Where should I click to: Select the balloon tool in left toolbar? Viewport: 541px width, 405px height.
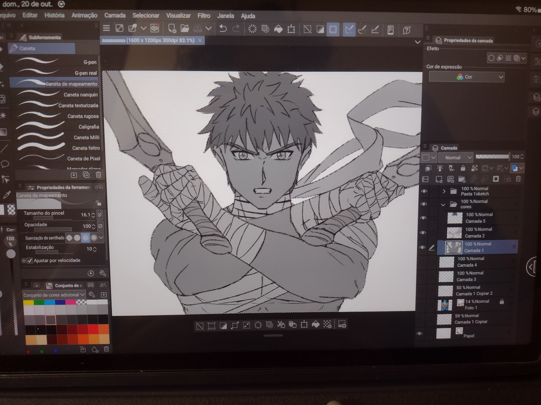coord(5,164)
